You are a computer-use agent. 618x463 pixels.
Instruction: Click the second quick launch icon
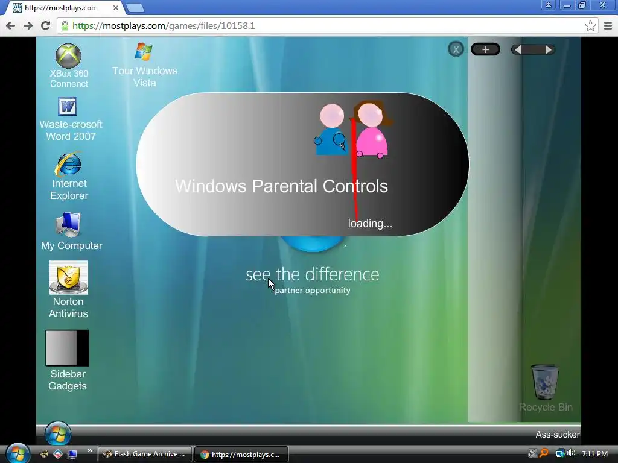coord(58,454)
